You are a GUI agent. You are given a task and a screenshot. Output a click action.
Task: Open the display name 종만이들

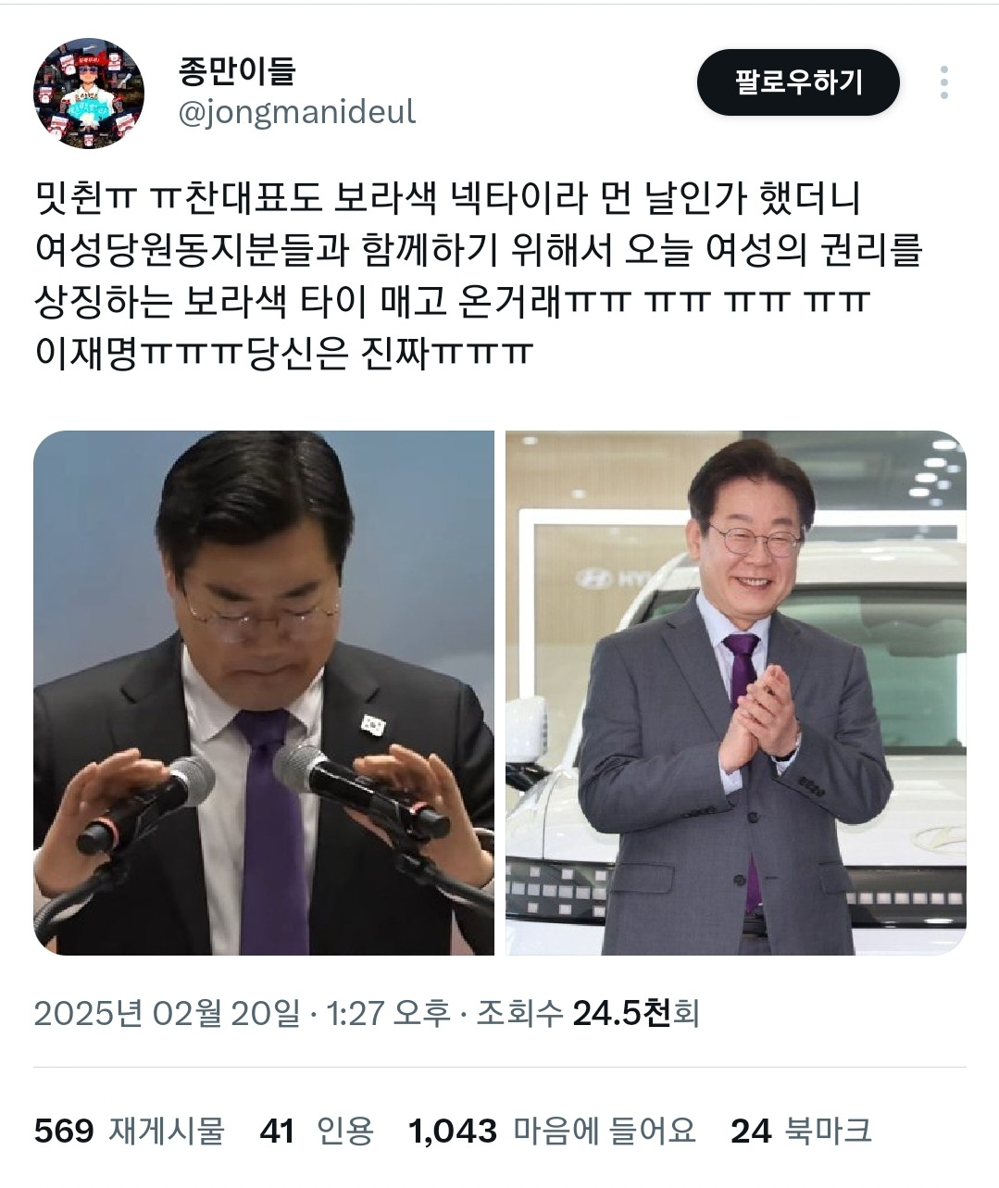pyautogui.click(x=237, y=70)
